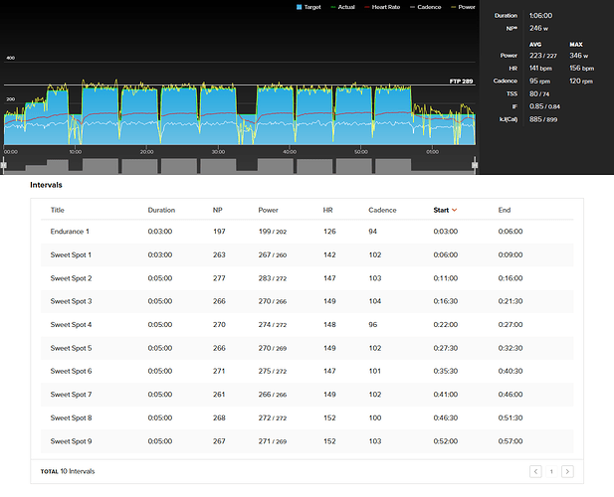Select the Sweet Spot 2 interval
This screenshot has width=614, height=497.
coord(307,278)
